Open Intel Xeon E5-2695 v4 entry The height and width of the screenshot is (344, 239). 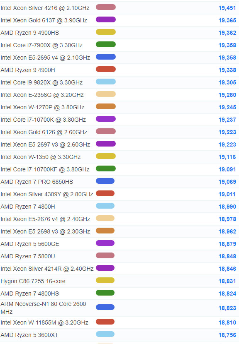(45, 58)
